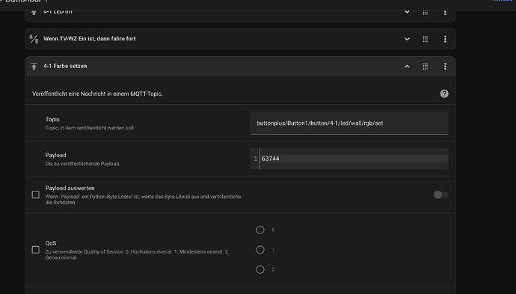Click drag handle of 4-1 LED row
Image resolution: width=516 pixels, height=294 pixels.
[x=426, y=13]
